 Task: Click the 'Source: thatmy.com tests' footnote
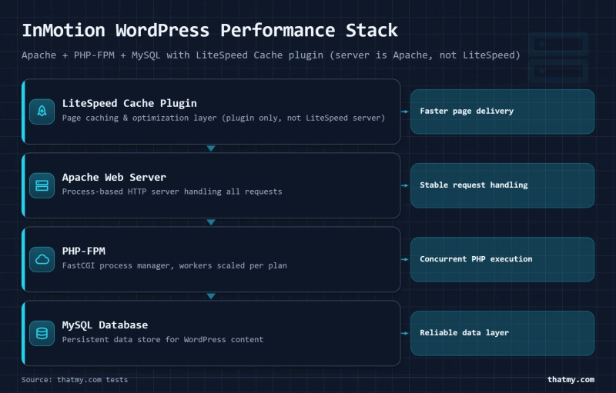click(x=75, y=380)
